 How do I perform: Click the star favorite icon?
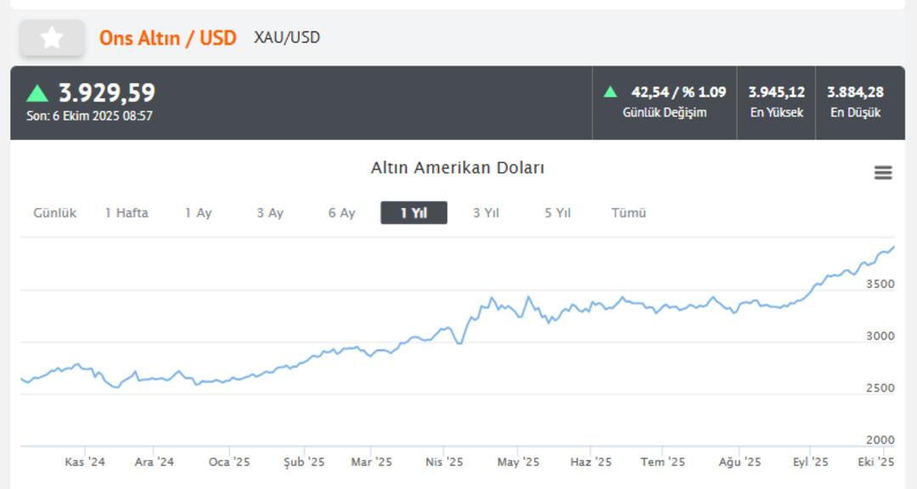click(x=52, y=37)
